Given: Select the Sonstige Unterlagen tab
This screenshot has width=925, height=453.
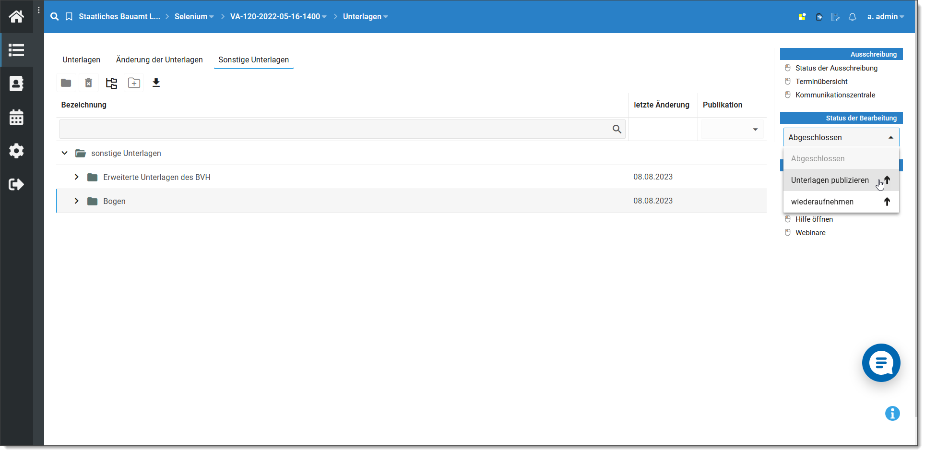Looking at the screenshot, I should [x=254, y=60].
